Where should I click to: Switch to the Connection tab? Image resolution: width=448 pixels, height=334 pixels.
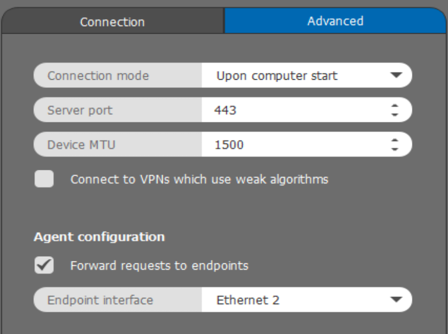[112, 20]
